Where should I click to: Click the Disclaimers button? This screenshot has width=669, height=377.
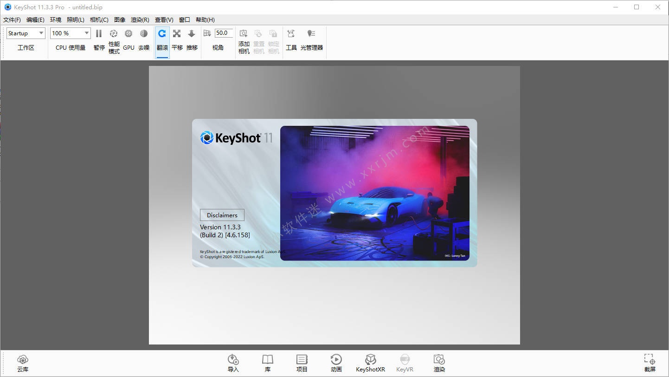[x=222, y=215]
